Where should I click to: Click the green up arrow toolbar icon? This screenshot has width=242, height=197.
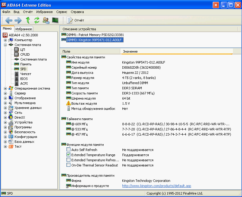(x=28, y=20)
